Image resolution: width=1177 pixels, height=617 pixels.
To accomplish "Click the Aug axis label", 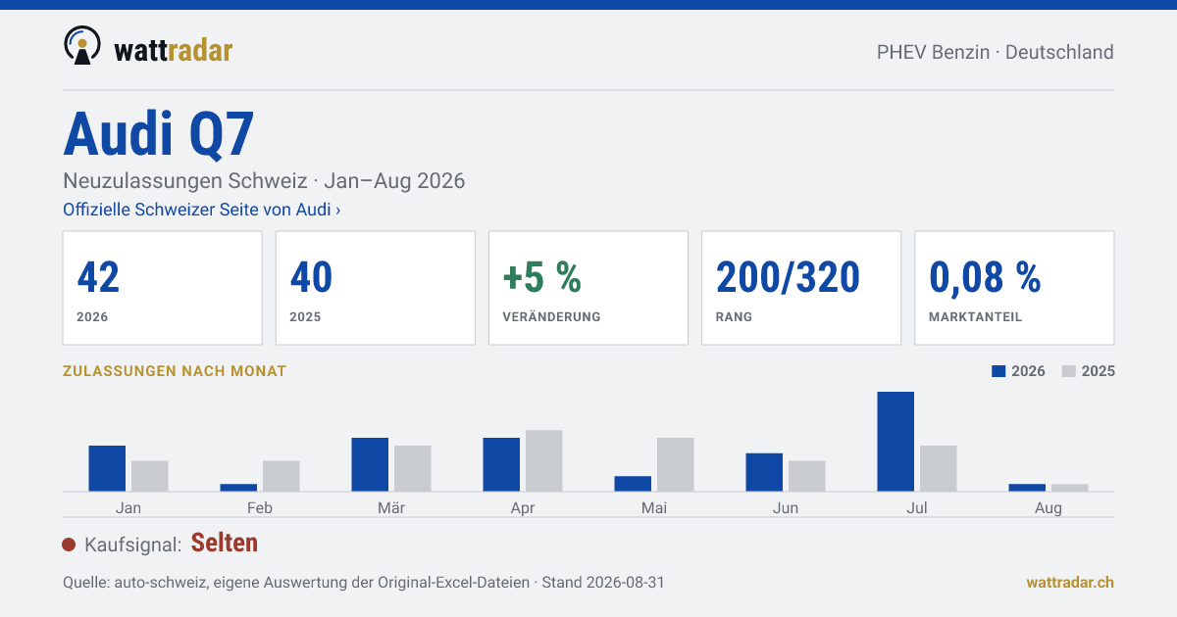I will pos(1049,508).
